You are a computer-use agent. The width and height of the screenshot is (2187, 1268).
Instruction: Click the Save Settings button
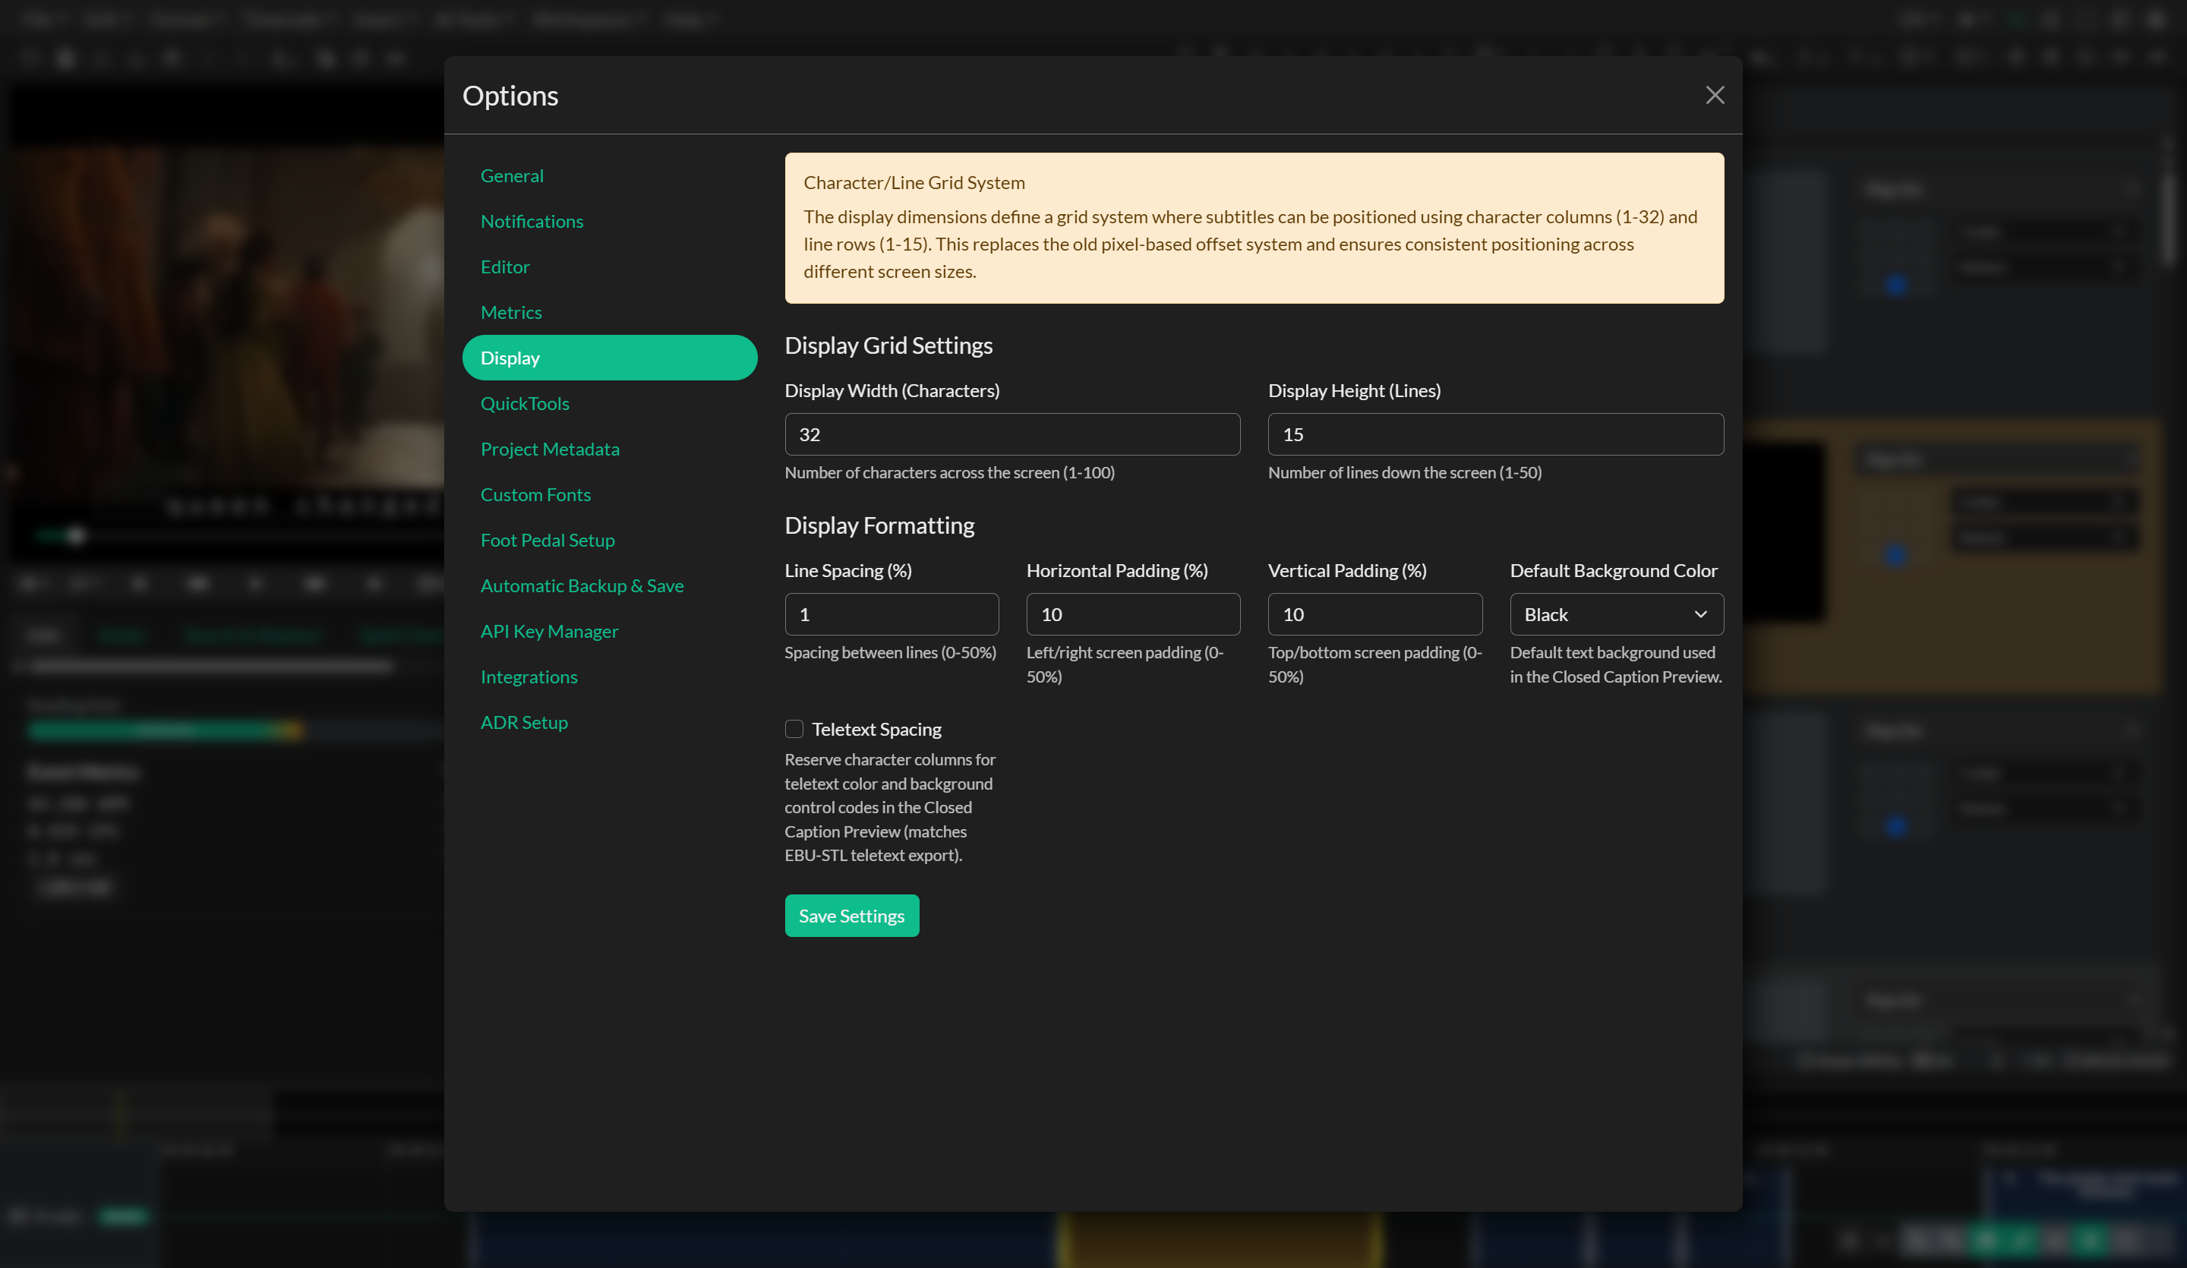(851, 916)
